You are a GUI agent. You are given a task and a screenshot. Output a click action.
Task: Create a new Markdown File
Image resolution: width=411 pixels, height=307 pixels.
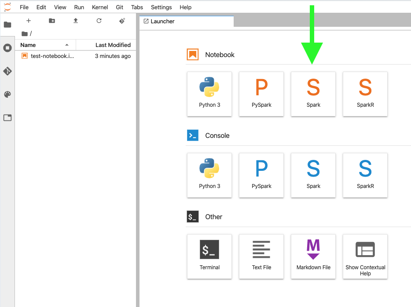coord(313,256)
